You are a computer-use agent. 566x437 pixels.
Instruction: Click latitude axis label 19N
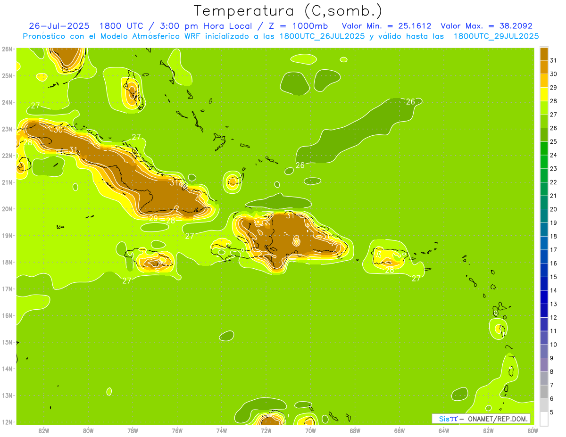pos(7,235)
